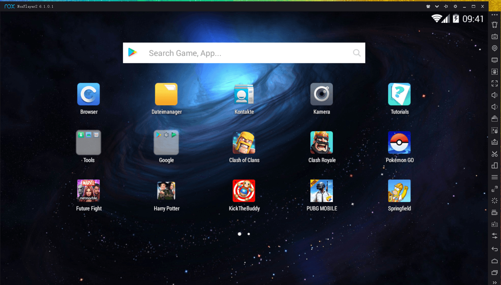Tap the Google Play logo in search bar

[x=132, y=52]
